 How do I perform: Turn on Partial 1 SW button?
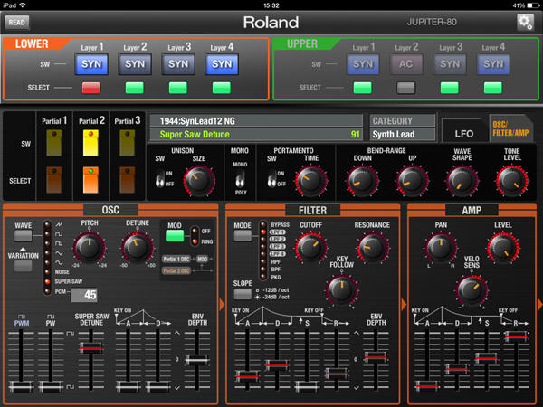click(54, 143)
